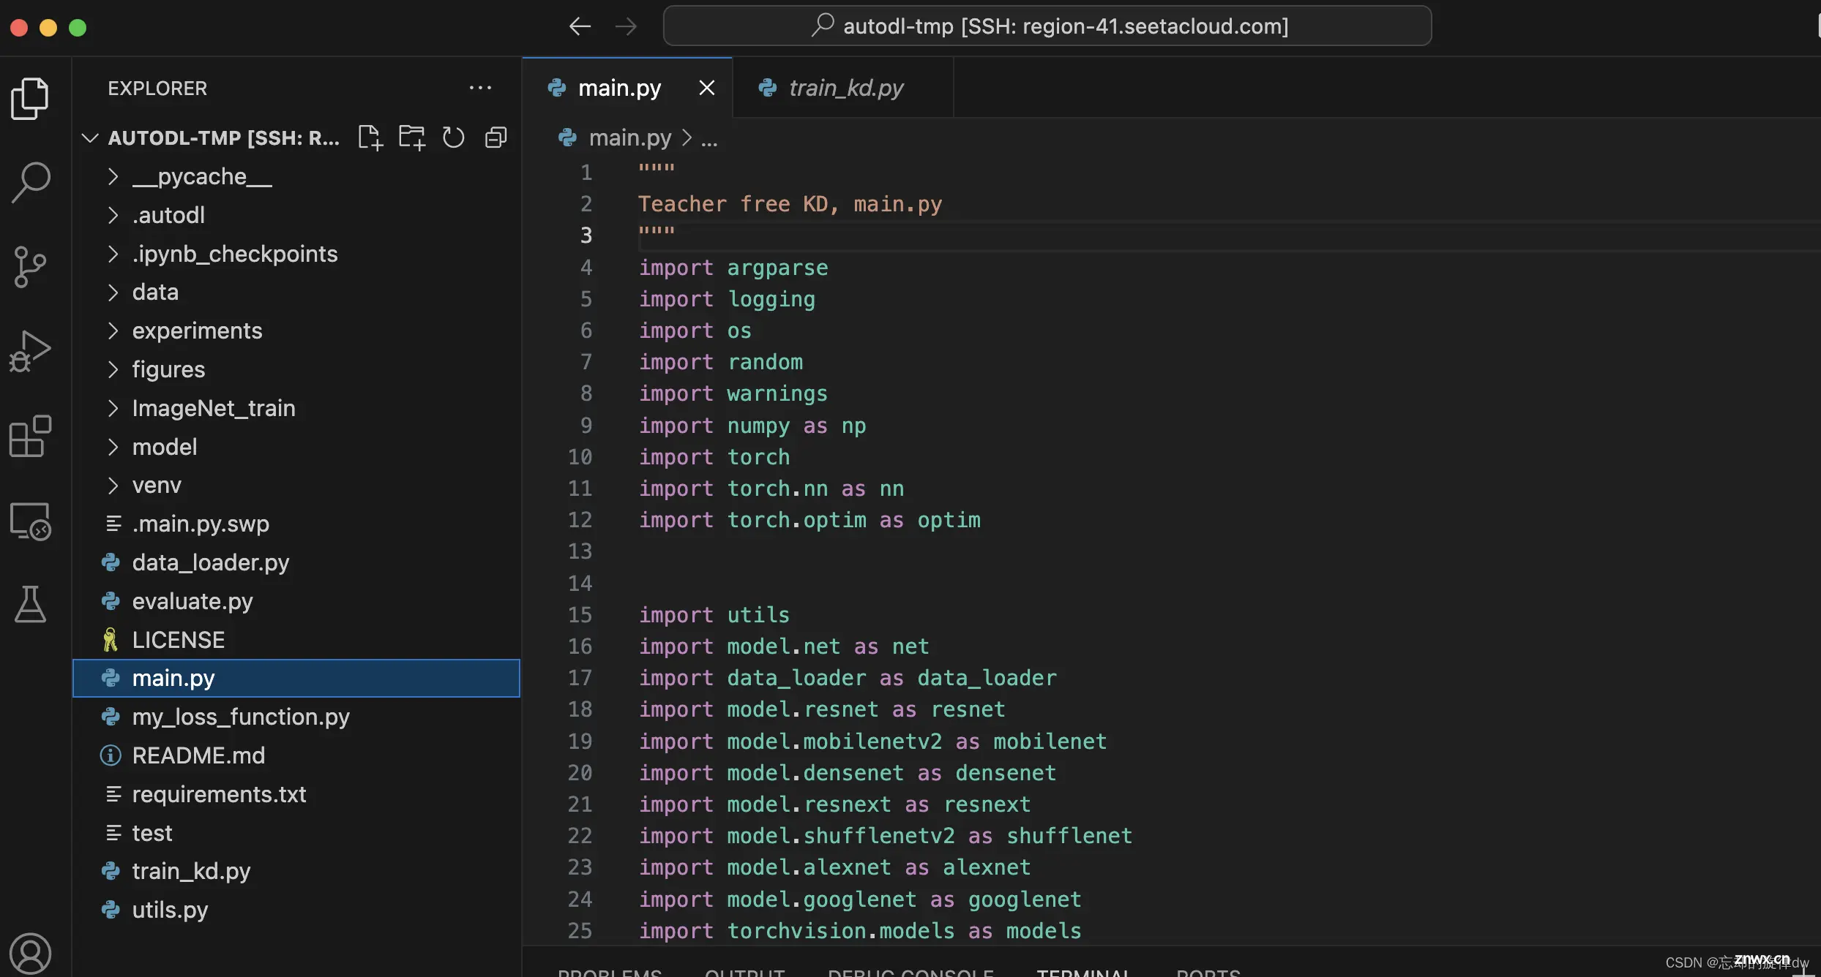
Task: Expand the model folder
Action: 296,447
